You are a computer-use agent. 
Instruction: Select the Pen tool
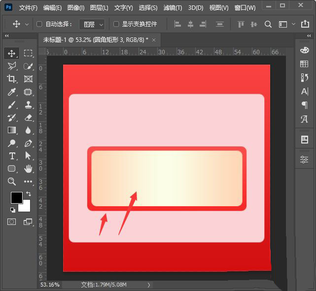click(x=28, y=143)
